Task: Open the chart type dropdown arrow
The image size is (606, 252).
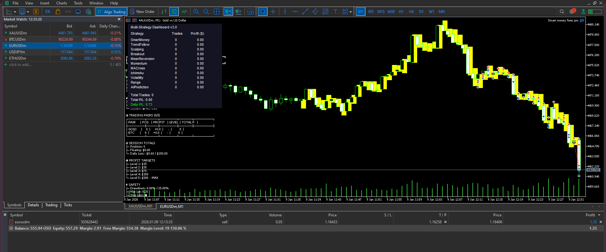Action: pos(15,12)
